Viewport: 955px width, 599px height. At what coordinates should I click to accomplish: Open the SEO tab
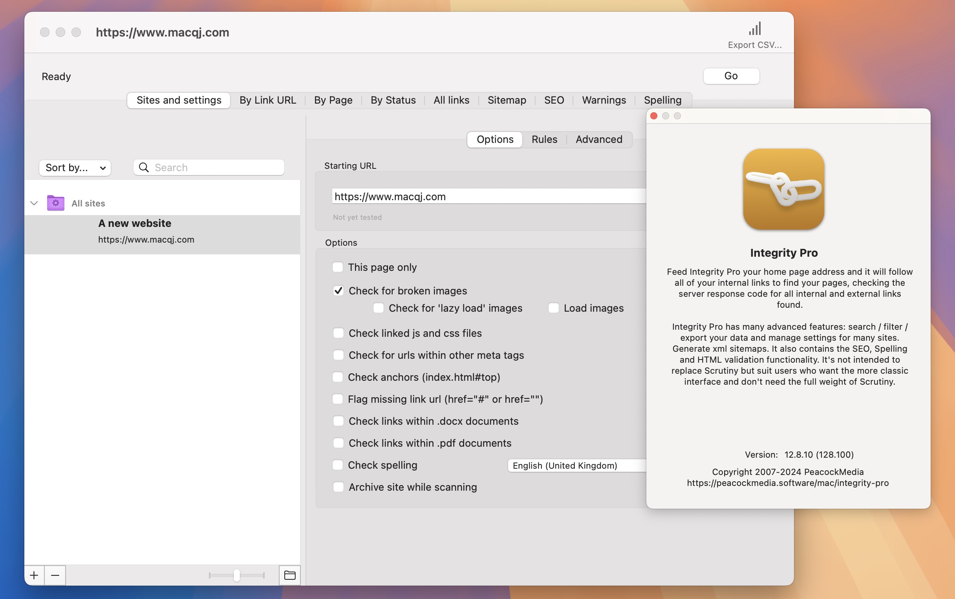(x=554, y=100)
